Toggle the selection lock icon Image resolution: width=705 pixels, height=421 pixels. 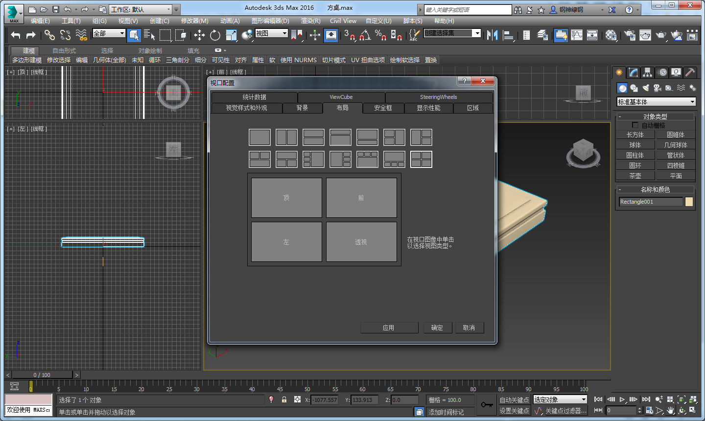[284, 400]
